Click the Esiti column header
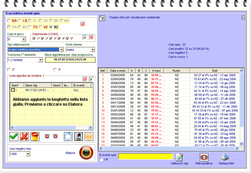The height and width of the screenshot is (173, 251). click(215, 71)
